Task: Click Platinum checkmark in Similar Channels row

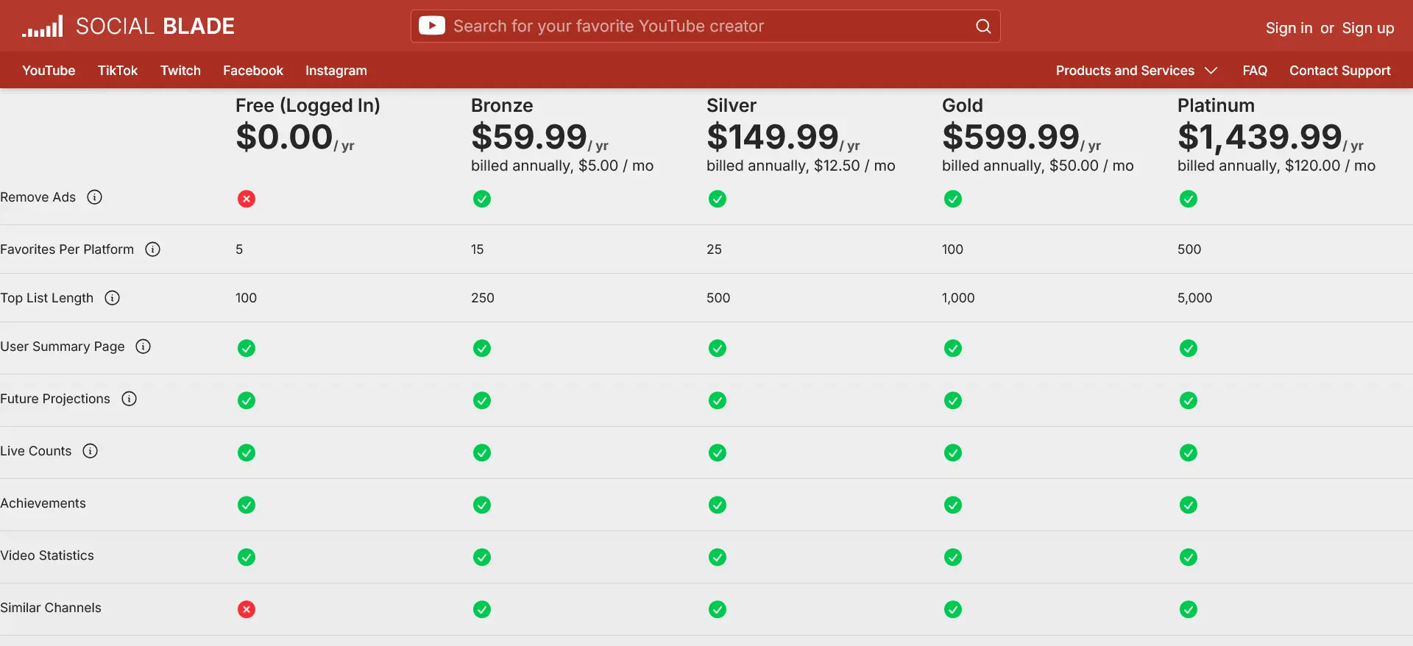Action: 1189,609
